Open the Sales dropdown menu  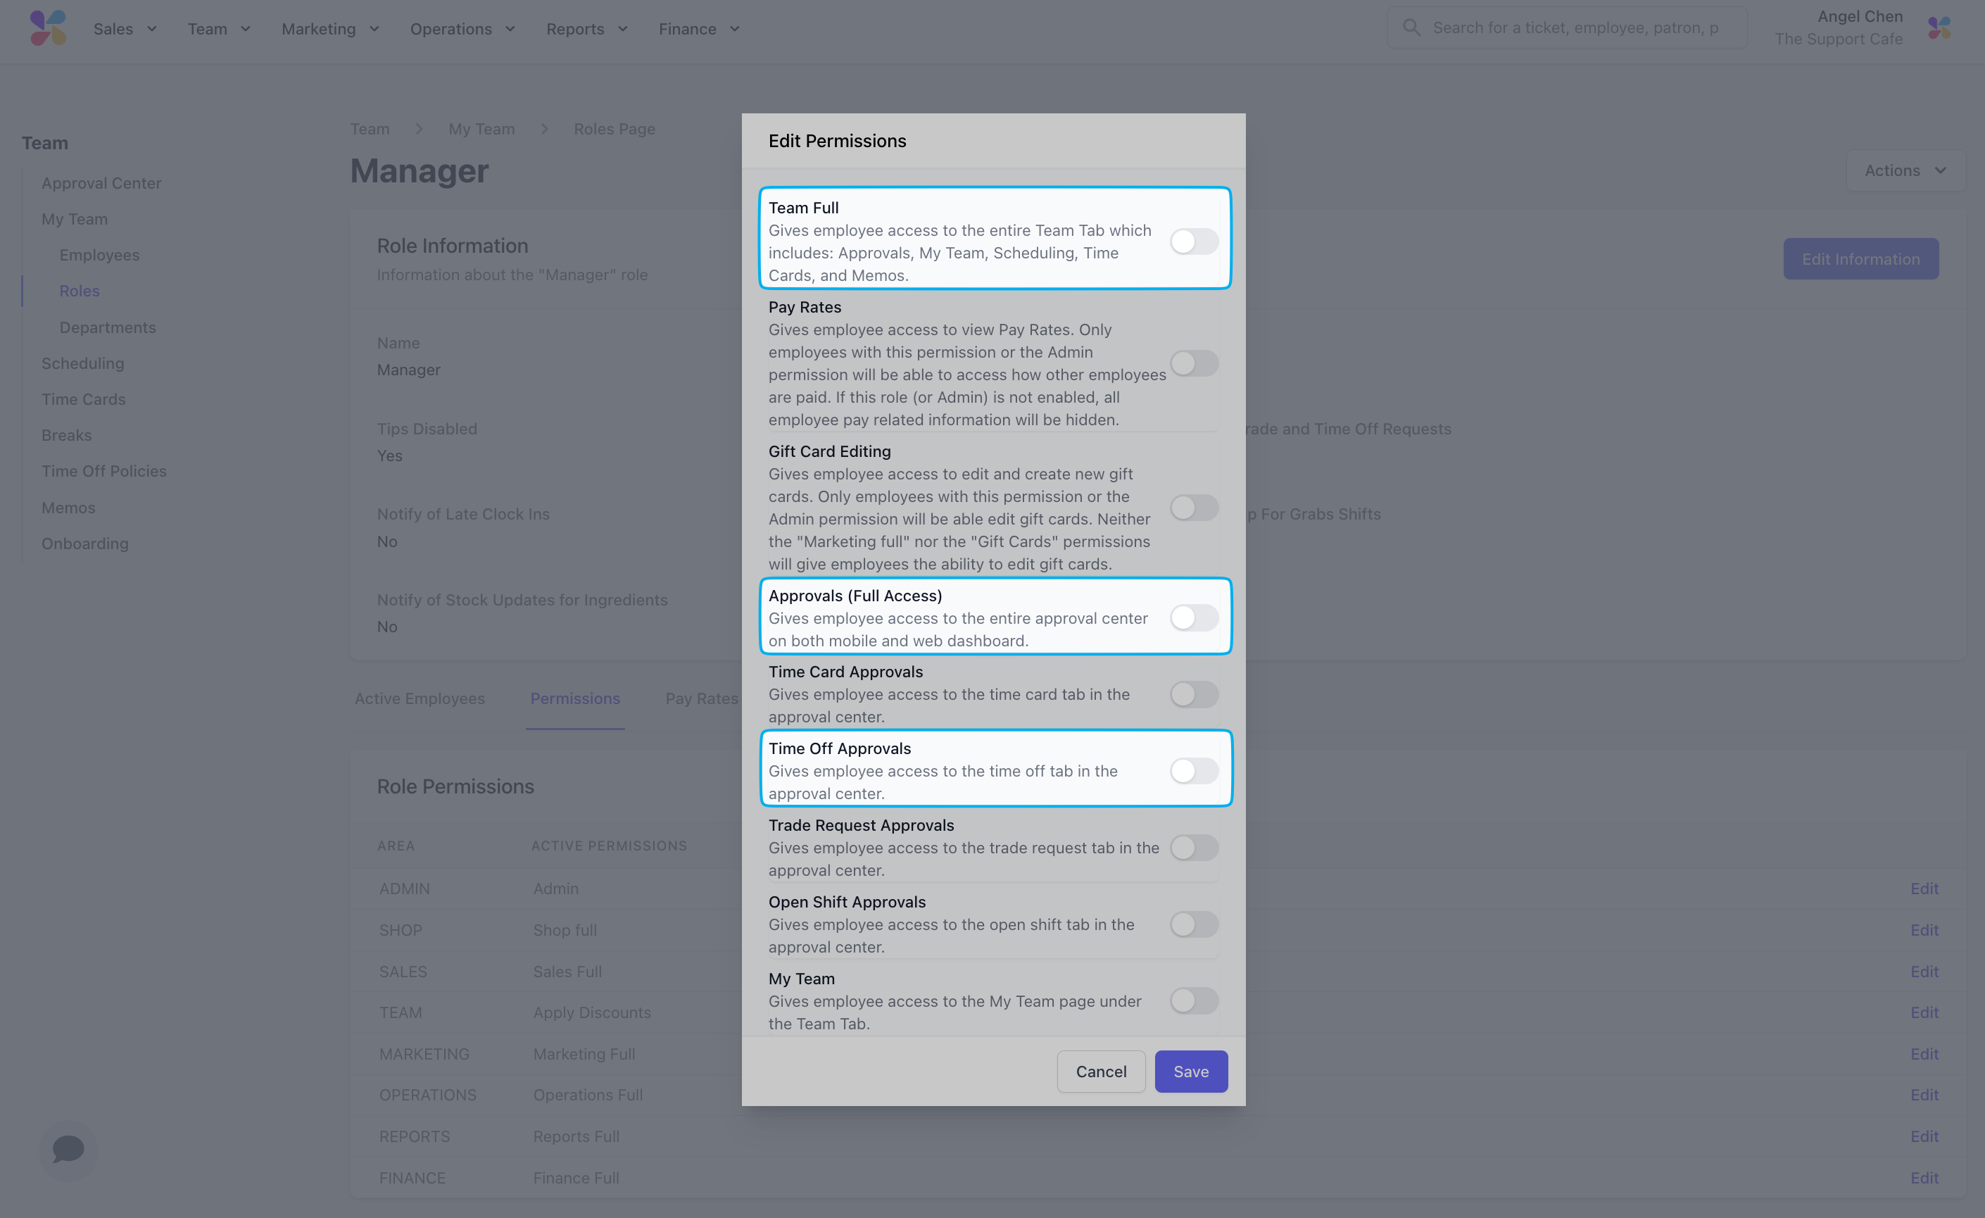(125, 29)
